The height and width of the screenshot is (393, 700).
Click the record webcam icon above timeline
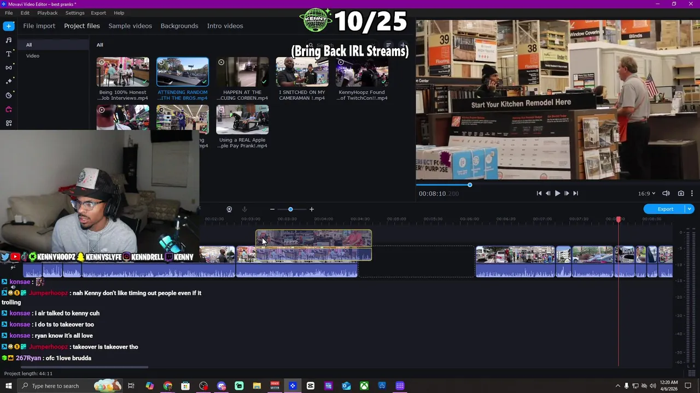229,209
